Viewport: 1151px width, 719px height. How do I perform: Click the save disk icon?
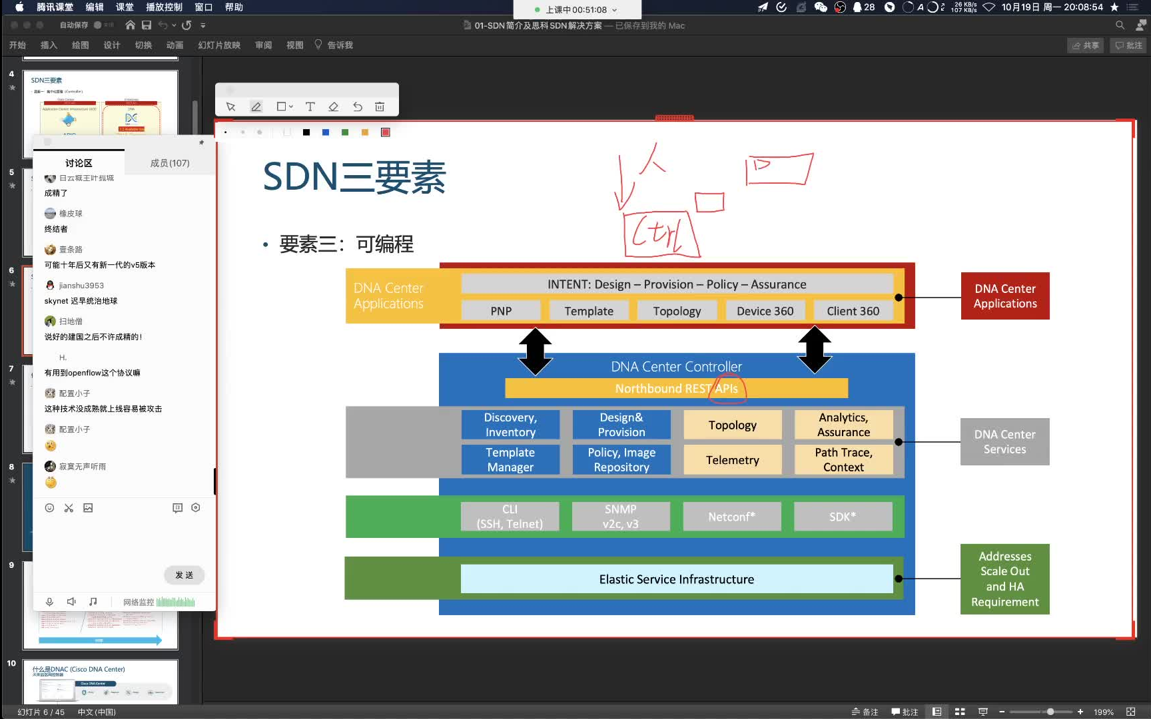(147, 25)
